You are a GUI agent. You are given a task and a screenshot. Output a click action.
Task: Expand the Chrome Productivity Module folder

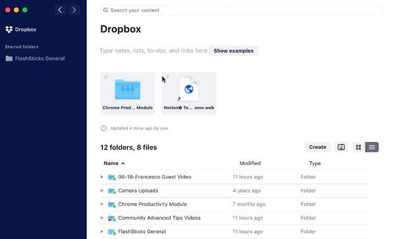pyautogui.click(x=102, y=204)
